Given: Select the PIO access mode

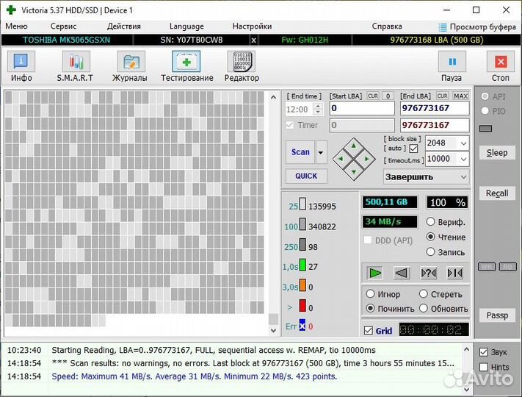Looking at the screenshot, I should pyautogui.click(x=485, y=111).
